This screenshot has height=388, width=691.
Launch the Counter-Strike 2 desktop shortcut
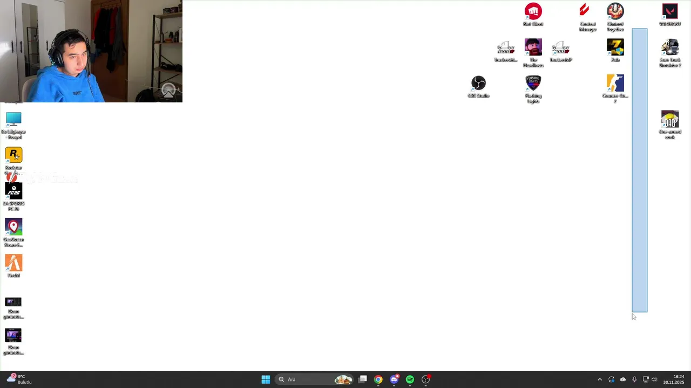click(x=615, y=89)
